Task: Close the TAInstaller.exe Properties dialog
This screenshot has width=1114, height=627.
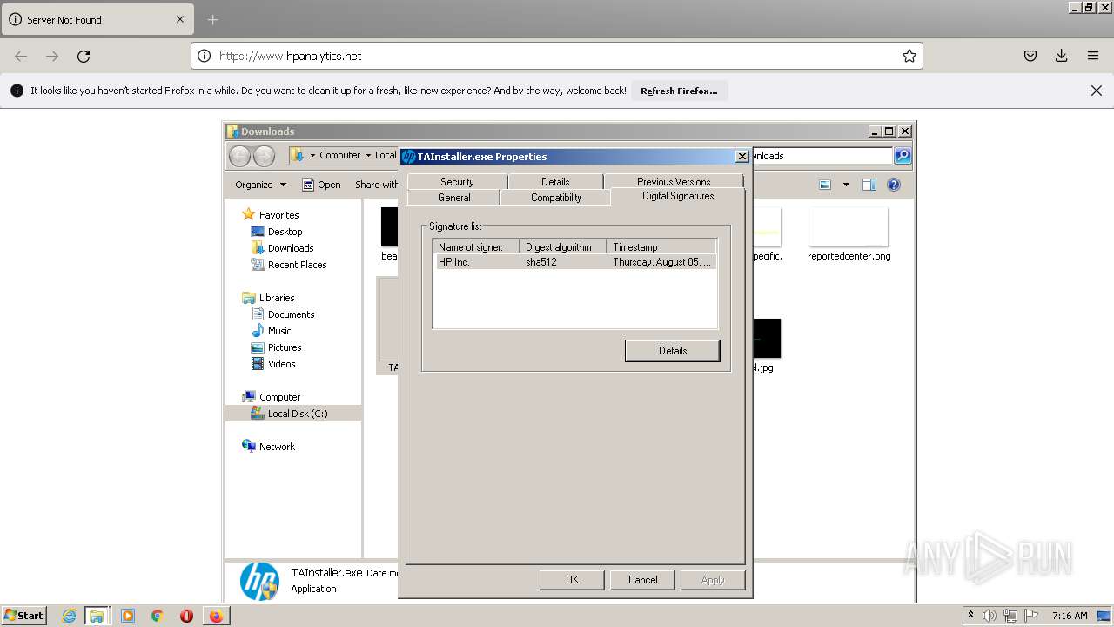Action: click(742, 157)
